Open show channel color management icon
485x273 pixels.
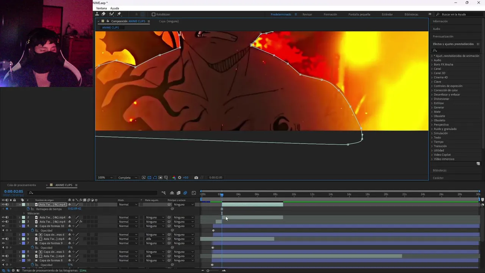tap(174, 177)
